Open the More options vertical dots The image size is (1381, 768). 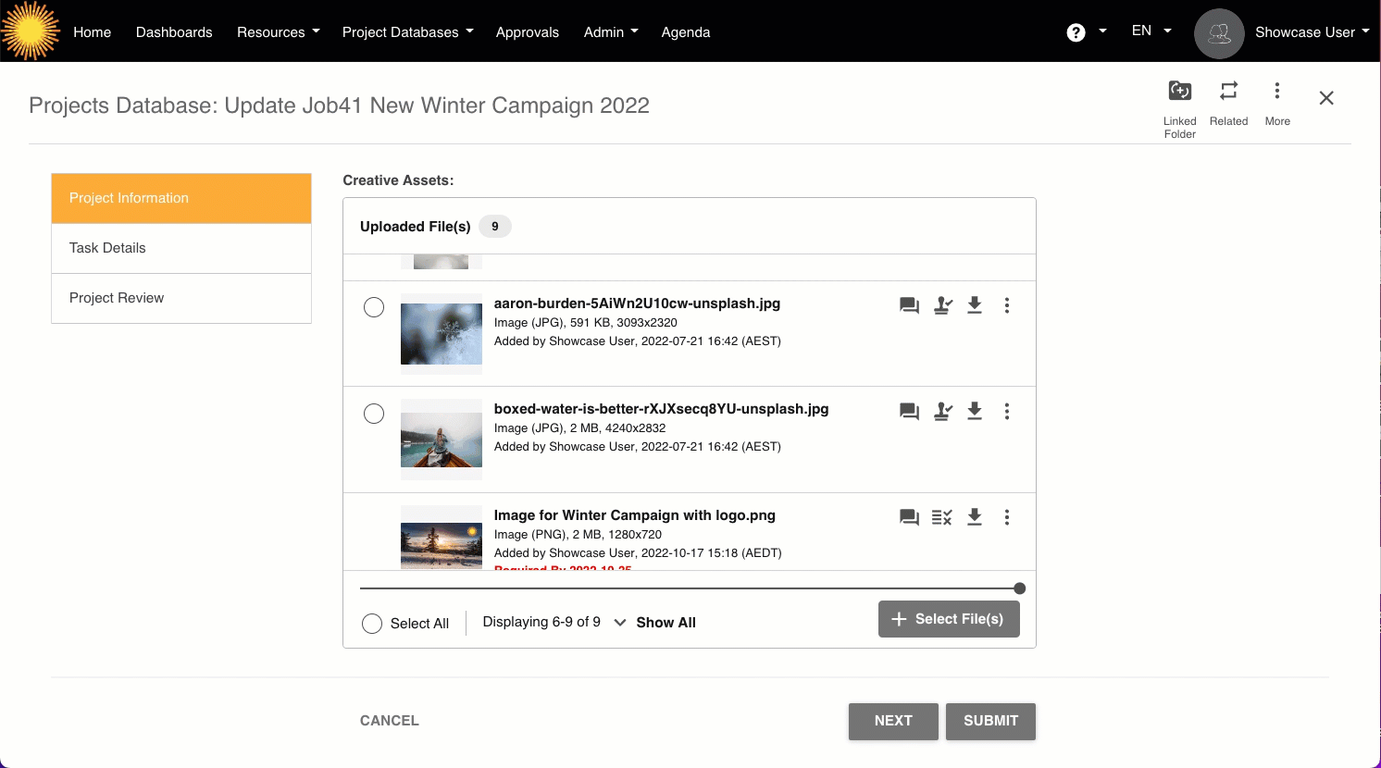(1276, 92)
